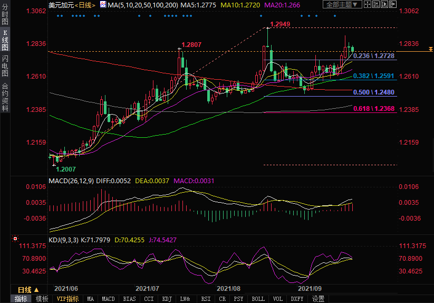Click the crosshair cursor icon in top toolbar

(368, 5)
